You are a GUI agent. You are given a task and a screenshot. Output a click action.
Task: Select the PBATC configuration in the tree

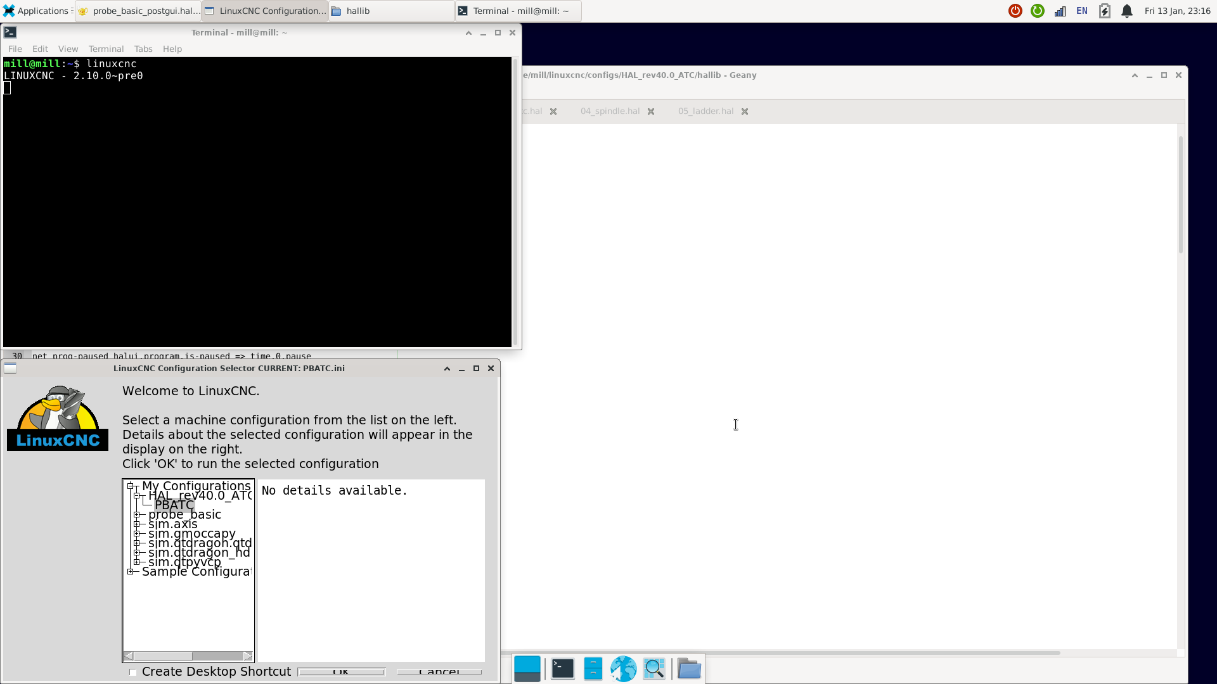174,505
